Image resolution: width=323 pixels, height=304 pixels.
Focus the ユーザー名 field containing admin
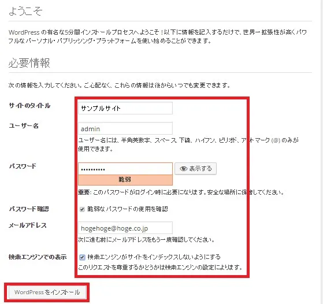point(125,128)
